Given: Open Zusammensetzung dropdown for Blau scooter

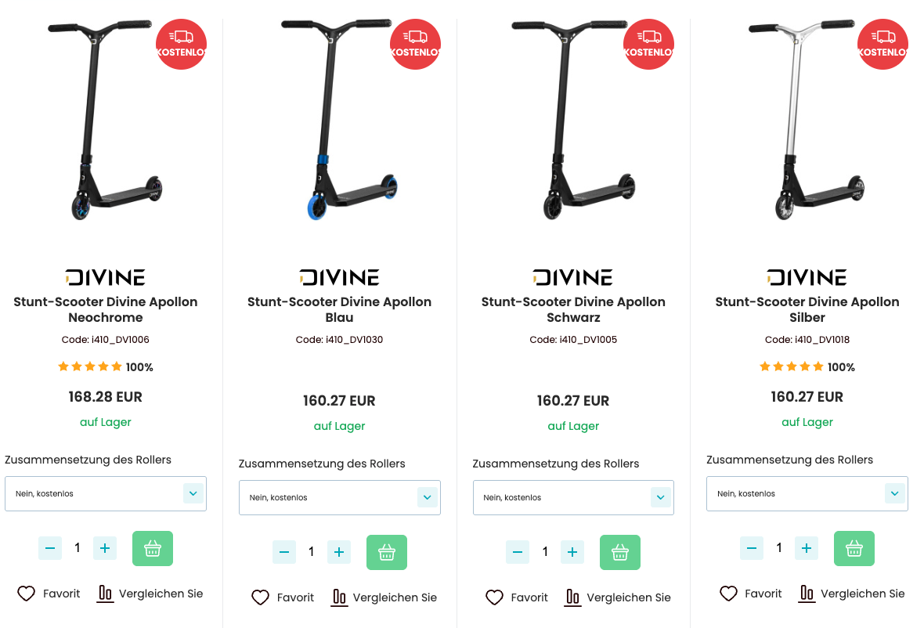Looking at the screenshot, I should (339, 498).
